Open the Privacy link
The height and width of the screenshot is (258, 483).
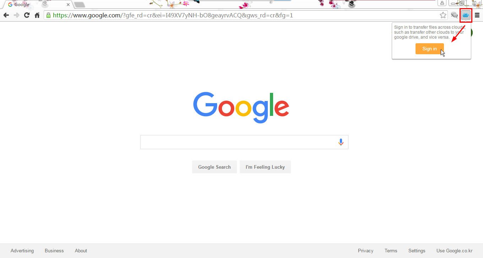tap(365, 251)
